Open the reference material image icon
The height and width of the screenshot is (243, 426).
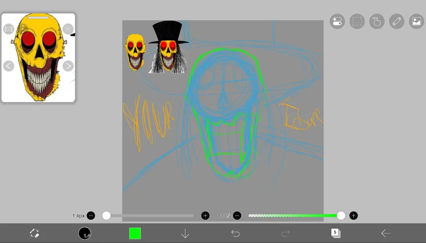(x=417, y=21)
